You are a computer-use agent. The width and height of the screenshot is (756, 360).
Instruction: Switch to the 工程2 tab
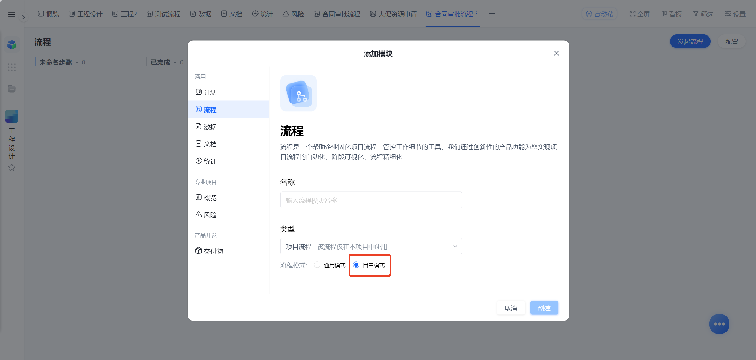pyautogui.click(x=124, y=14)
